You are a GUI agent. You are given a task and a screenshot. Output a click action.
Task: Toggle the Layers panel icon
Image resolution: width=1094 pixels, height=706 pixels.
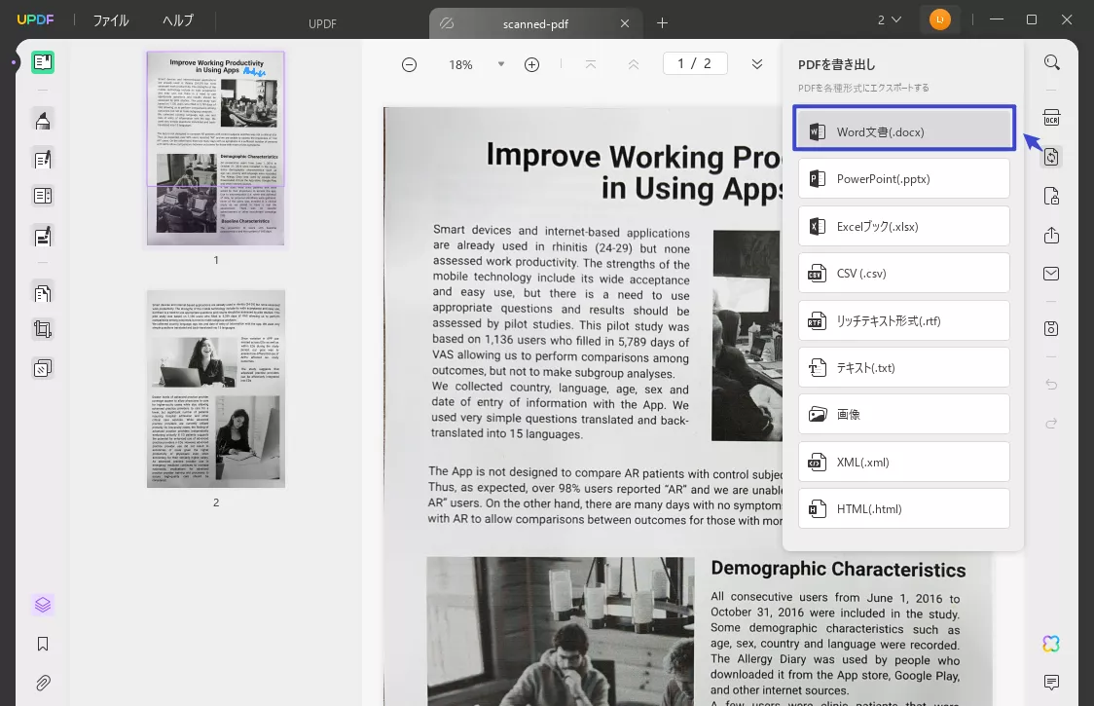[43, 605]
